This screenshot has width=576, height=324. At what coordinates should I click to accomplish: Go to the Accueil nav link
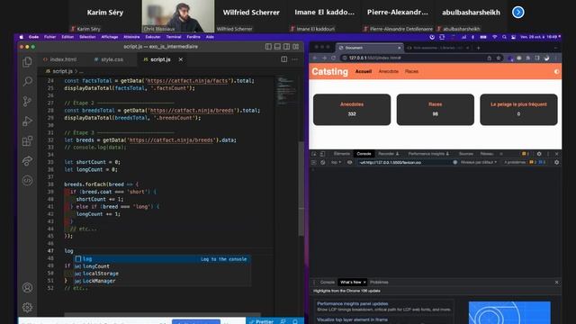[364, 71]
